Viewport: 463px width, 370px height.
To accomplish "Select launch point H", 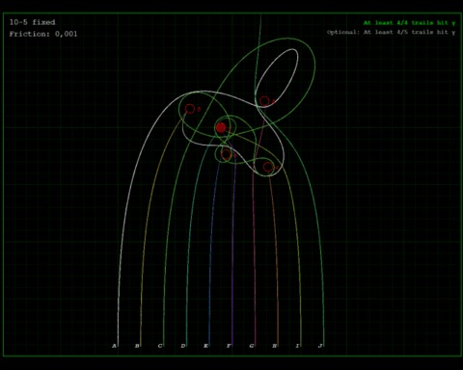I will pyautogui.click(x=274, y=346).
